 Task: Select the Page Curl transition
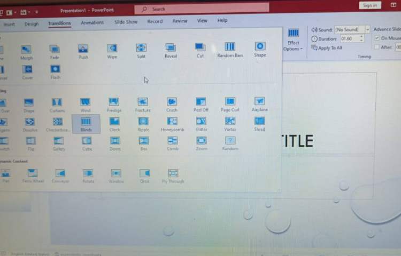tap(230, 103)
